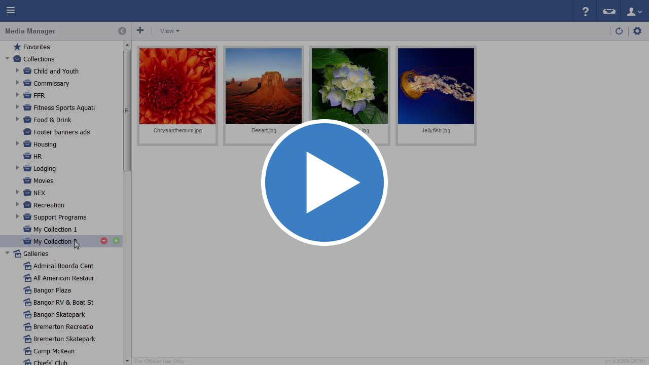Expand the Child and Youth collection
Viewport: 649px width, 365px height.
pos(17,71)
